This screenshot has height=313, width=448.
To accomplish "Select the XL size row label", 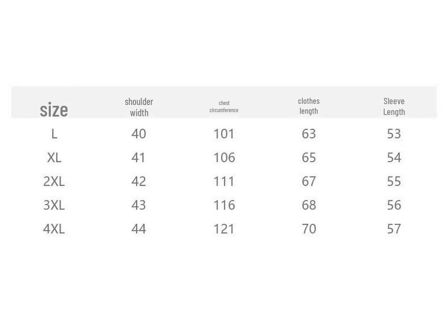I will (x=54, y=157).
